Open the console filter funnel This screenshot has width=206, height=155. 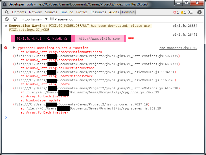coord(15,19)
